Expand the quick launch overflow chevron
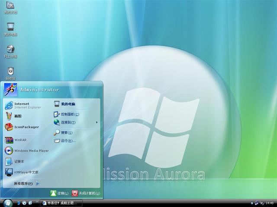 (37, 202)
